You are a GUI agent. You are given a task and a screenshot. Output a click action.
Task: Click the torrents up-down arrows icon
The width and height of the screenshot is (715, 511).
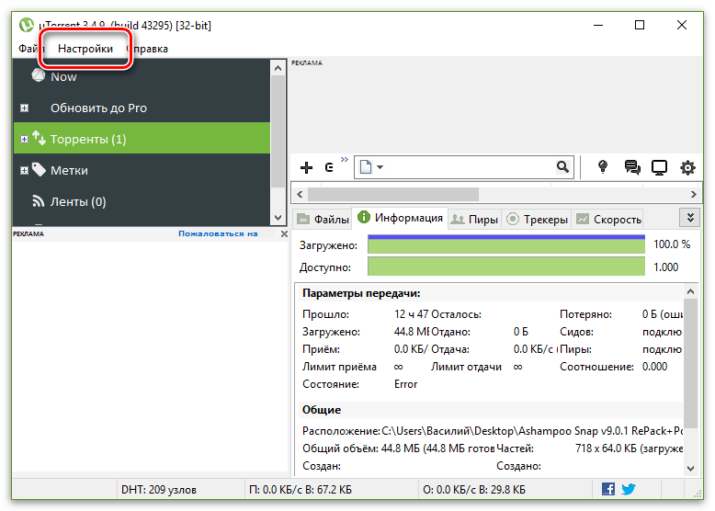click(x=40, y=138)
